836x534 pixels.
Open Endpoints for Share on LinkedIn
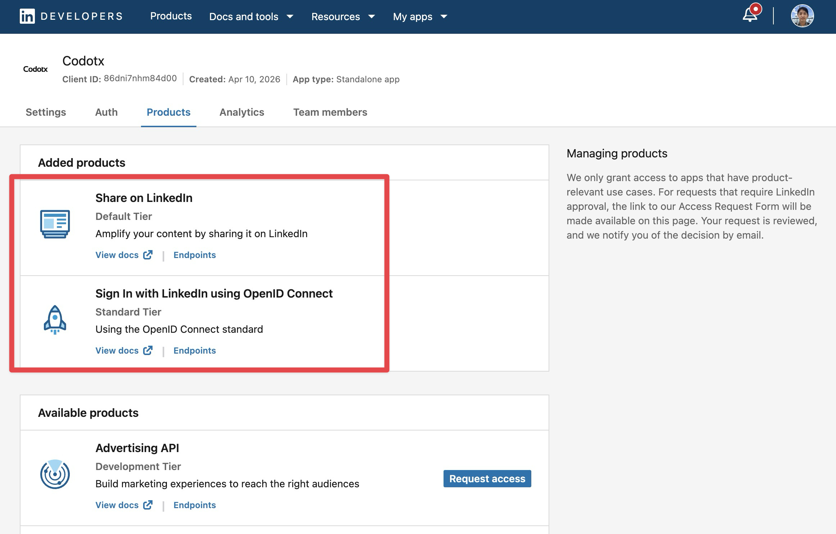click(x=195, y=255)
